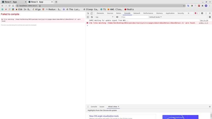Open the Redux: S… bookmark
This screenshot has height=119, width=212.
pos(53,9)
